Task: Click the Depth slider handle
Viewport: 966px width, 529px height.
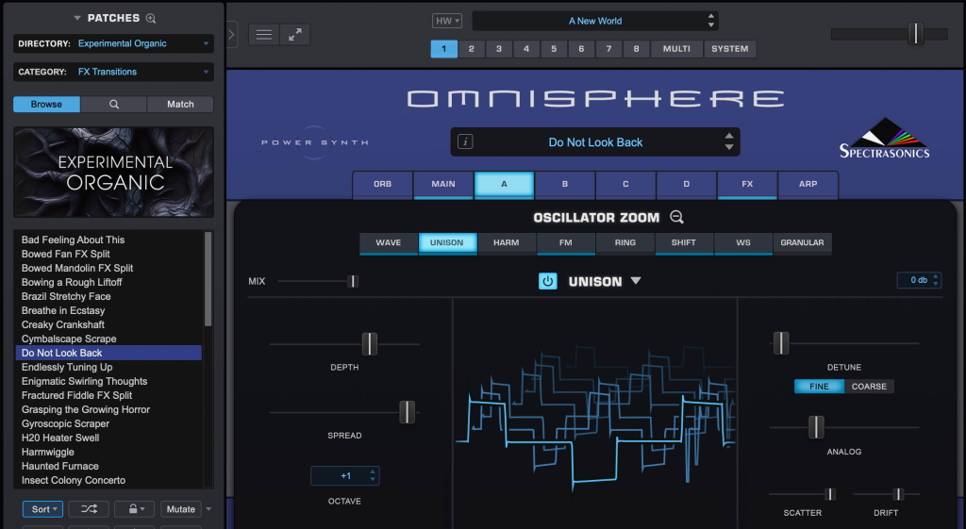Action: click(x=369, y=343)
